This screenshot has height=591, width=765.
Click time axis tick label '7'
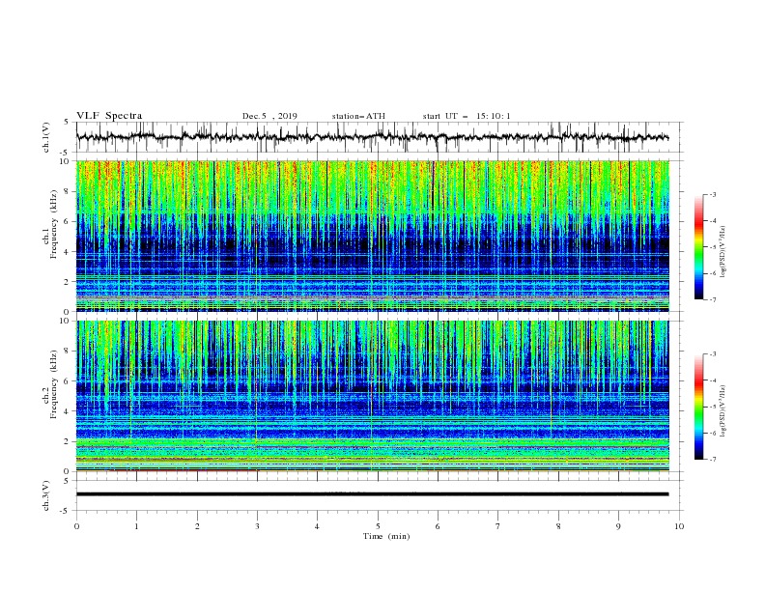(x=498, y=526)
